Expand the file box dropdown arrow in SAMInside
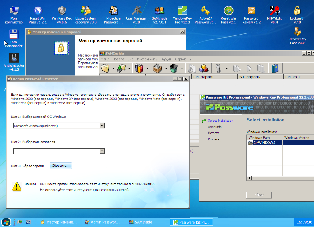314x227 pixels. pyautogui.click(x=166, y=68)
